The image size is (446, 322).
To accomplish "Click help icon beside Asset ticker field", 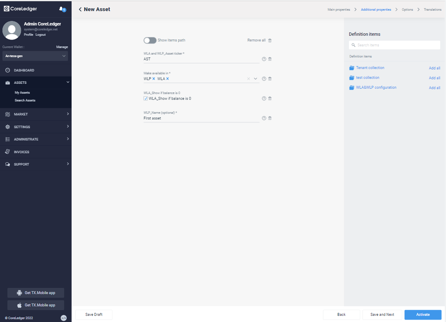I will [264, 59].
